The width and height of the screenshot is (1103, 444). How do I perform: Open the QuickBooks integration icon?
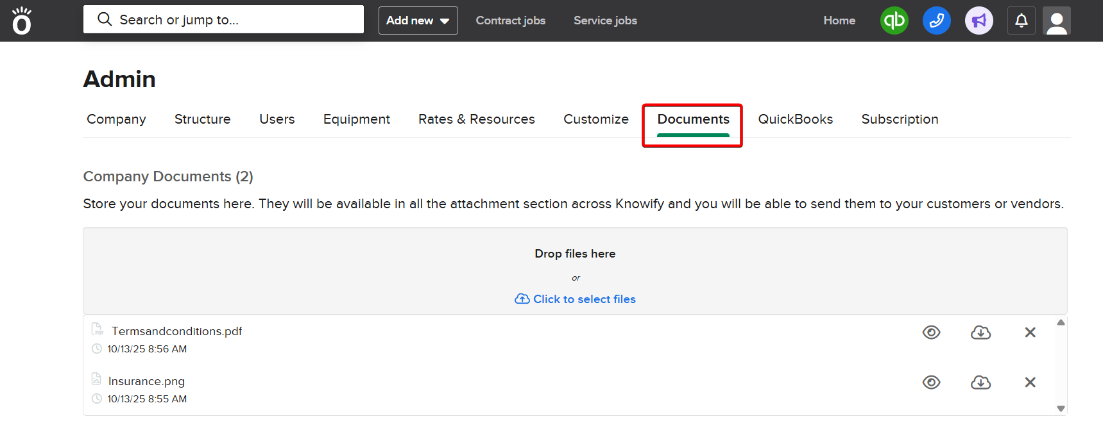[894, 21]
